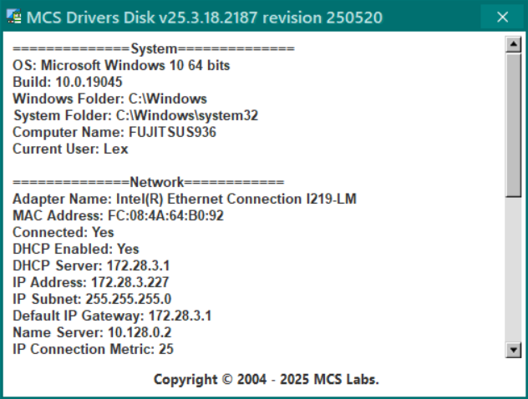Click the Name Server 10.128.0.2 line
The width and height of the screenshot is (528, 399).
[x=92, y=332]
